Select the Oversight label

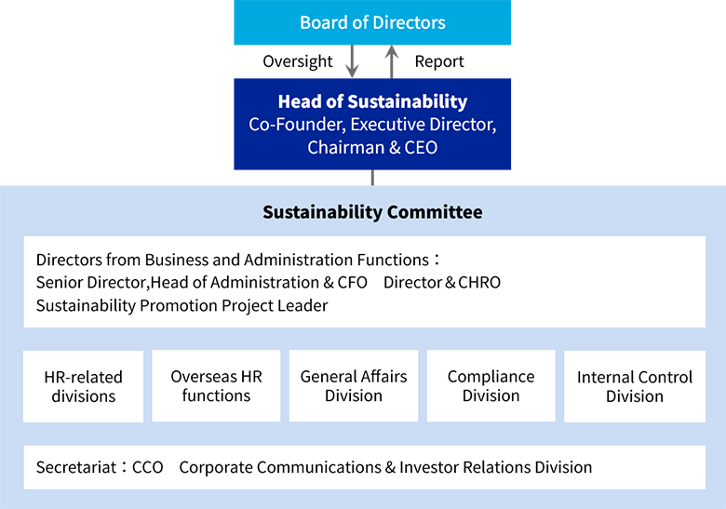pyautogui.click(x=297, y=61)
